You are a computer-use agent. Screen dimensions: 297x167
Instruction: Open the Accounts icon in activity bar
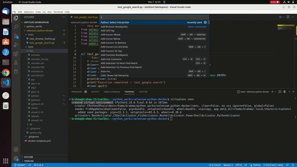16,149
